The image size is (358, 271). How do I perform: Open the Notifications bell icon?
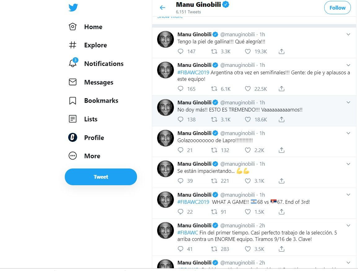(x=73, y=63)
